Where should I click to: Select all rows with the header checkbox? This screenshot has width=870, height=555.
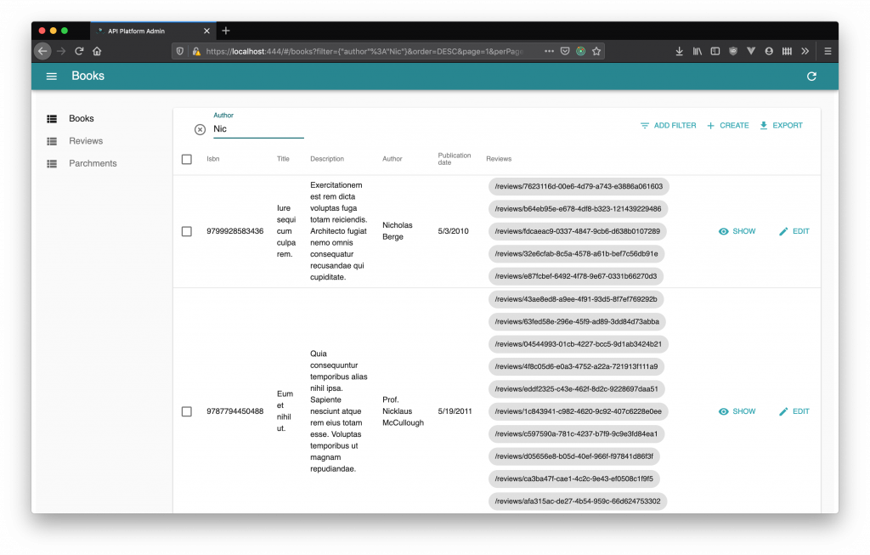186,158
